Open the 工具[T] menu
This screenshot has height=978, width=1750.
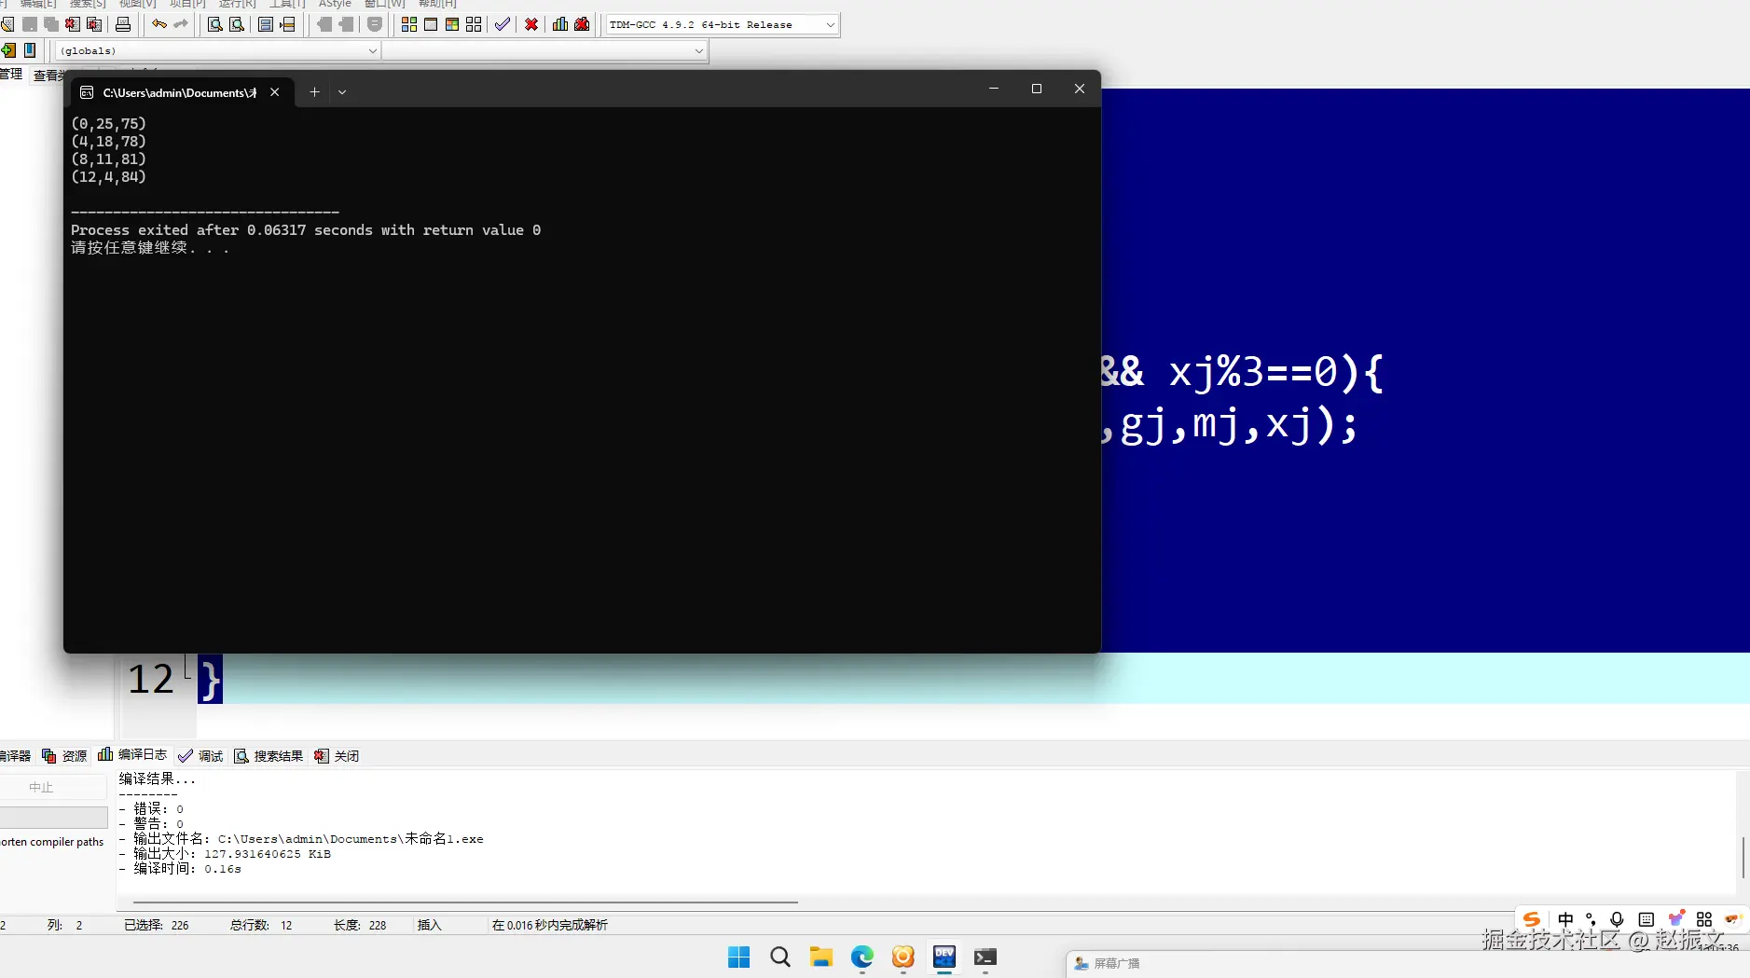pyautogui.click(x=287, y=4)
